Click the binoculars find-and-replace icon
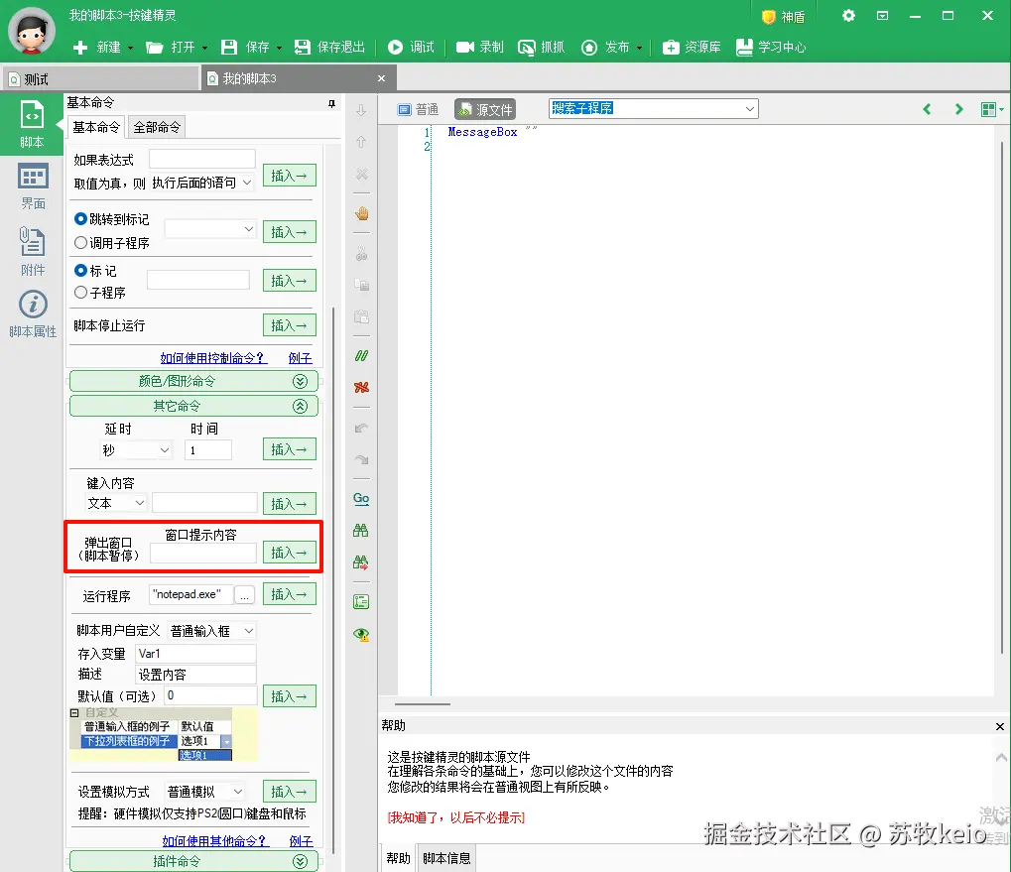 [x=362, y=562]
